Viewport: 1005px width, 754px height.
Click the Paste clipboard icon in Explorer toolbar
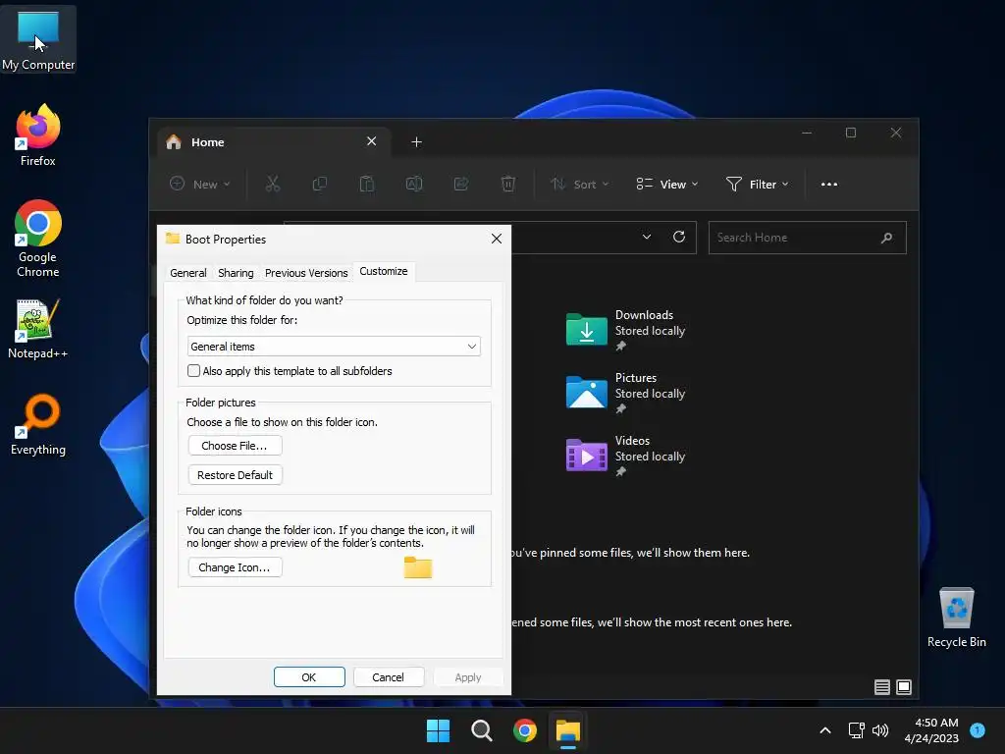coord(367,184)
